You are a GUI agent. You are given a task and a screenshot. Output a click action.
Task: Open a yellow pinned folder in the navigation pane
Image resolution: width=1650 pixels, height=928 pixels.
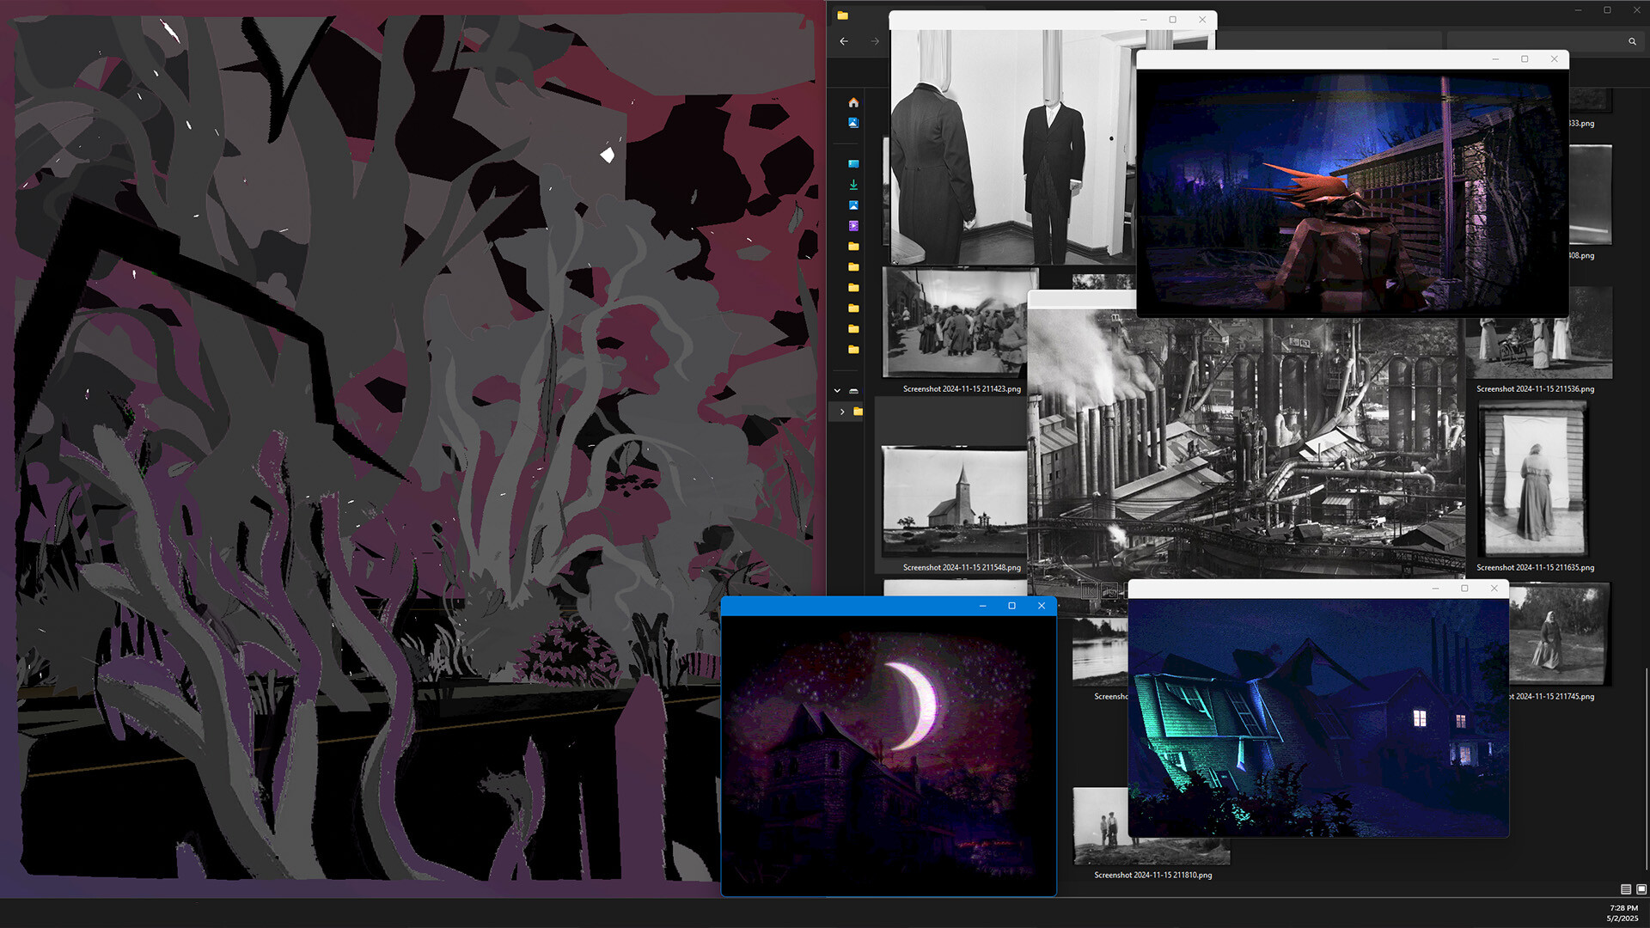[x=852, y=248]
